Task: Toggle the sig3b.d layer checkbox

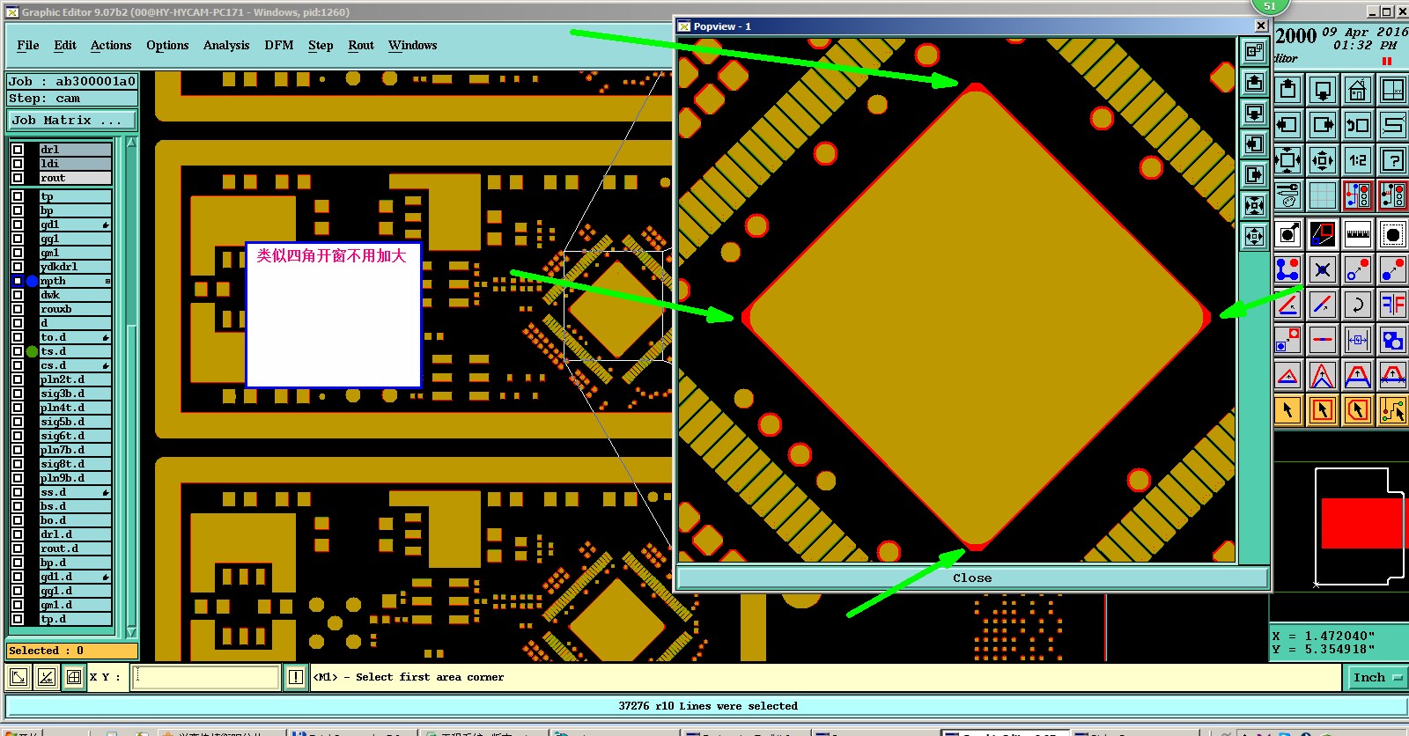Action: click(x=18, y=394)
